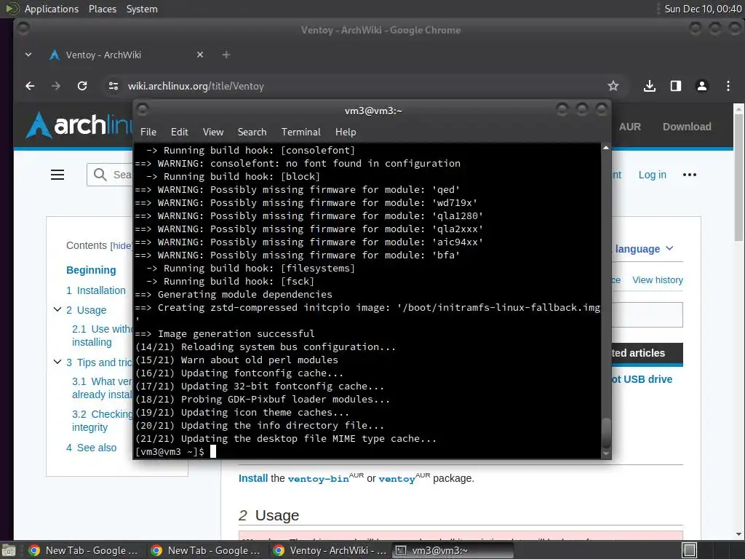This screenshot has width=745, height=559.
Task: Open the Download nav link
Action: pos(687,127)
